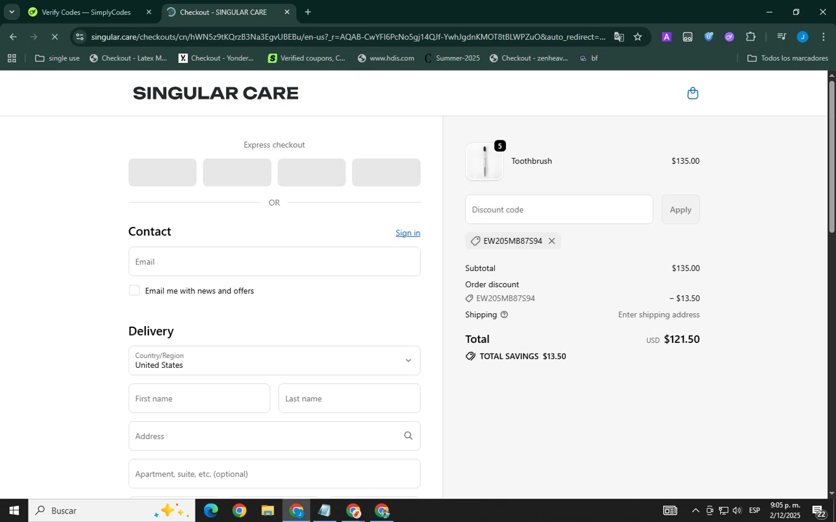Open the Chrome profile avatar J
Viewport: 836px width, 522px height.
point(803,37)
